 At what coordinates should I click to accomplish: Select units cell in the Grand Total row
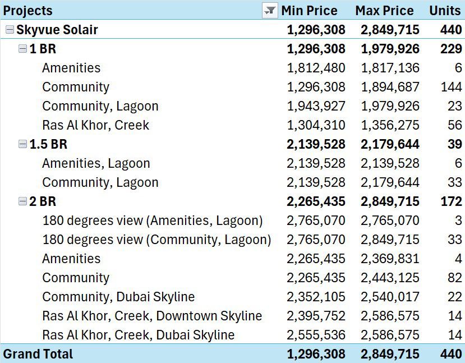click(x=451, y=354)
